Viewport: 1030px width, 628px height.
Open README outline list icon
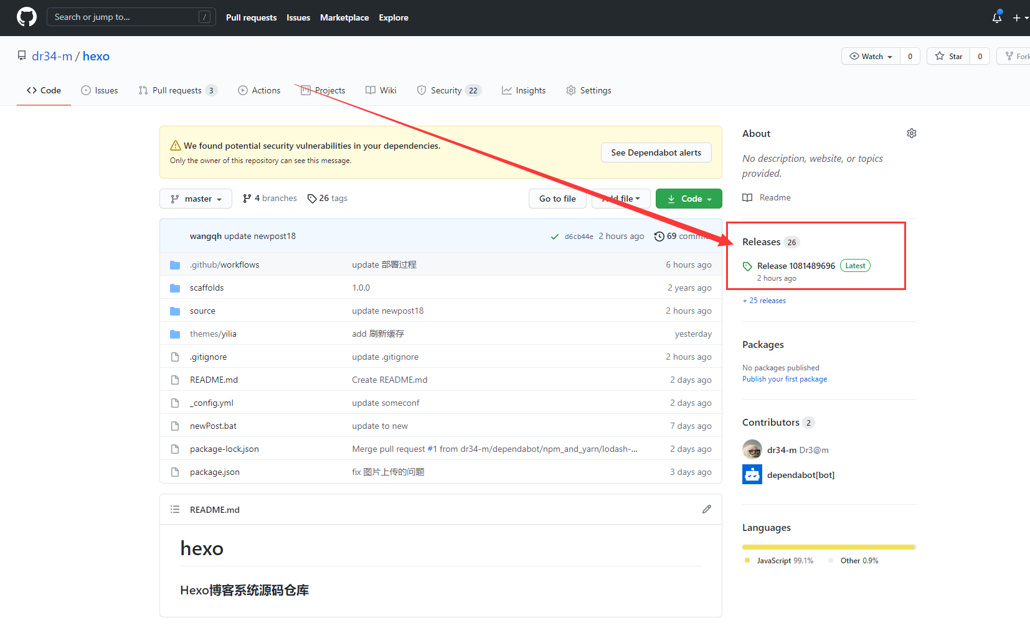pyautogui.click(x=175, y=509)
